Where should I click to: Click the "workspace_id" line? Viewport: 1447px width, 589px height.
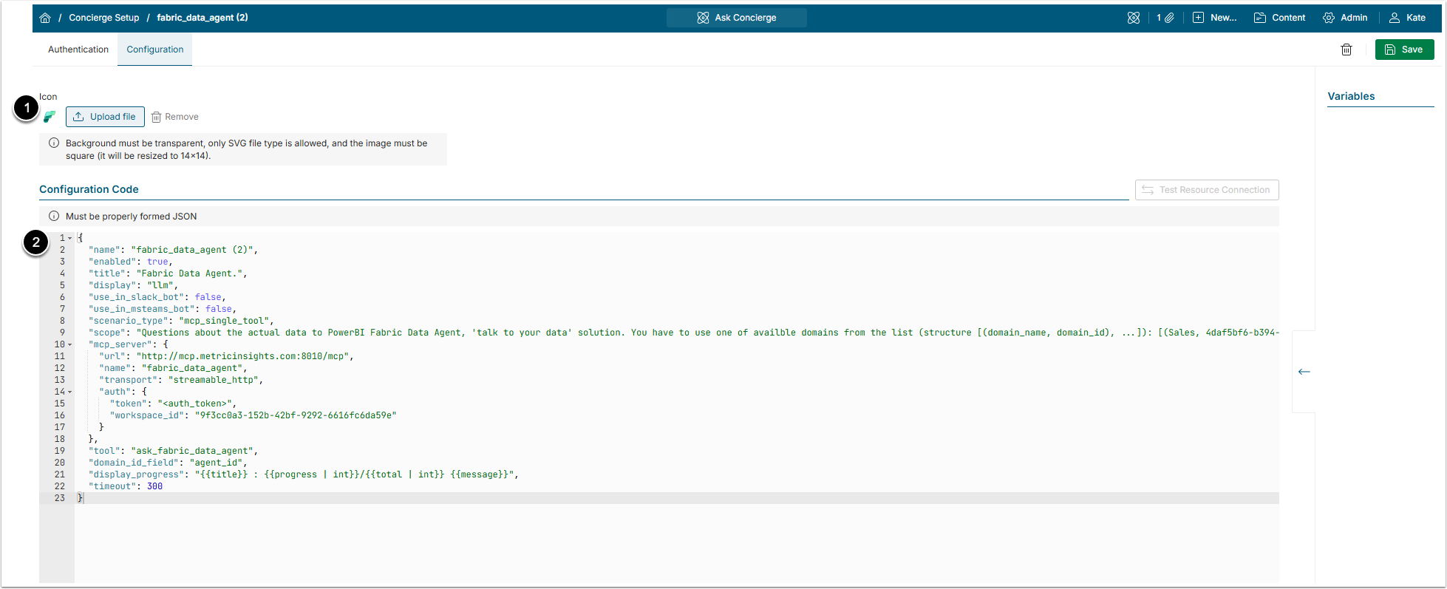tap(253, 415)
